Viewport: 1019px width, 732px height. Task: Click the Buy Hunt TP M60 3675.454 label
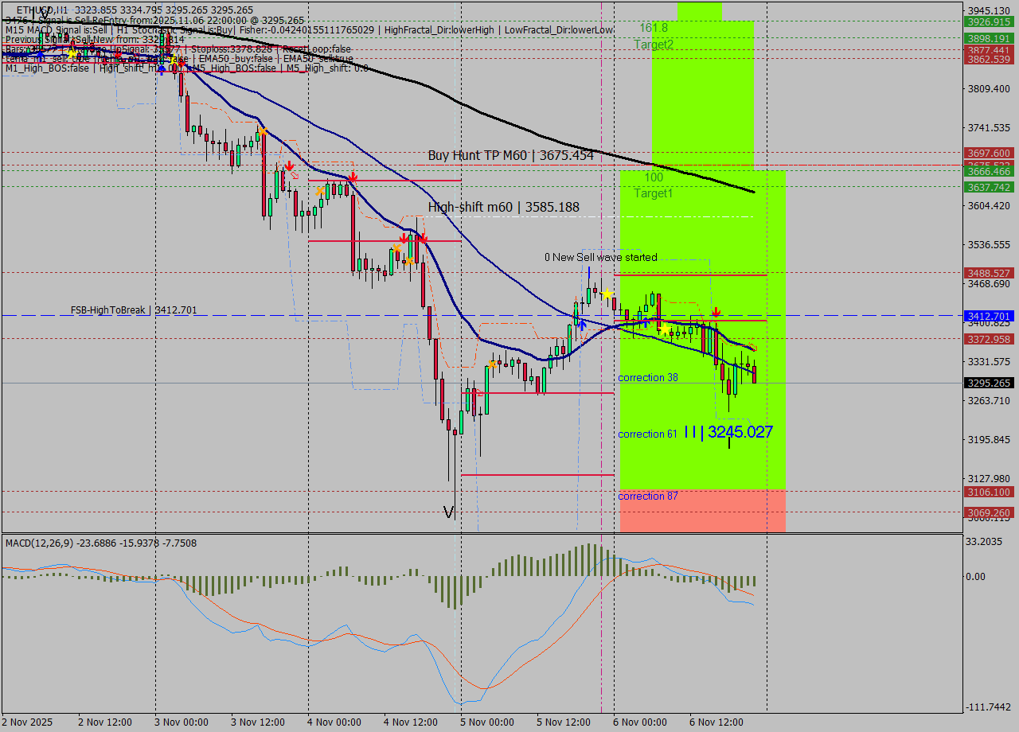pyautogui.click(x=509, y=155)
